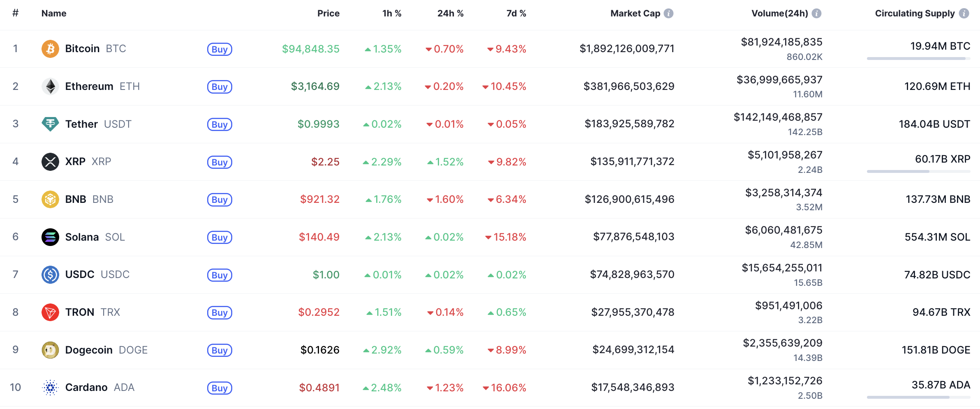Click the Ethereum diamond logo icon
This screenshot has height=409, width=980.
[50, 86]
